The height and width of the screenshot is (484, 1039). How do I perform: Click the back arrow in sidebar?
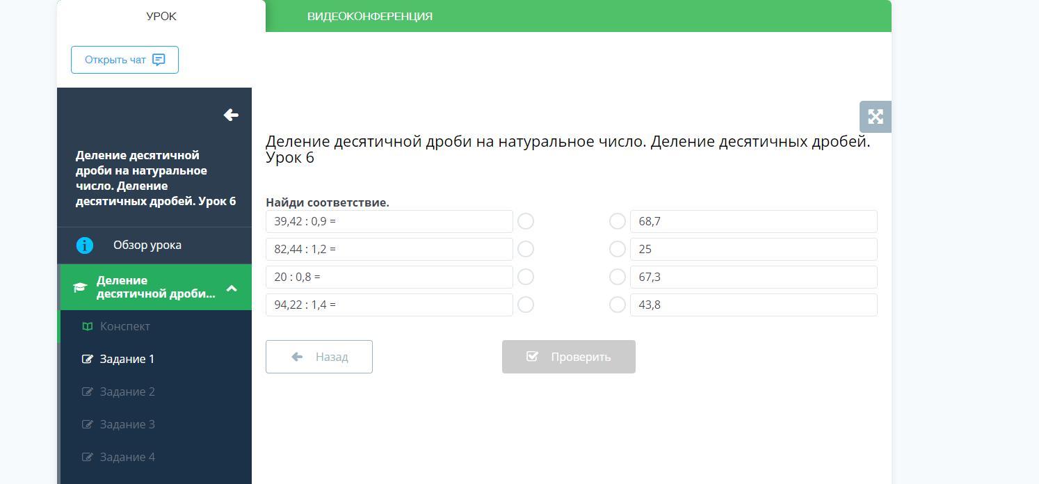tap(231, 115)
